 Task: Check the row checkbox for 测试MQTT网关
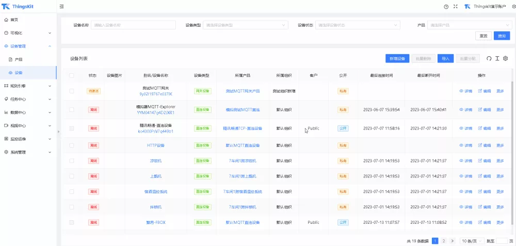(x=72, y=91)
